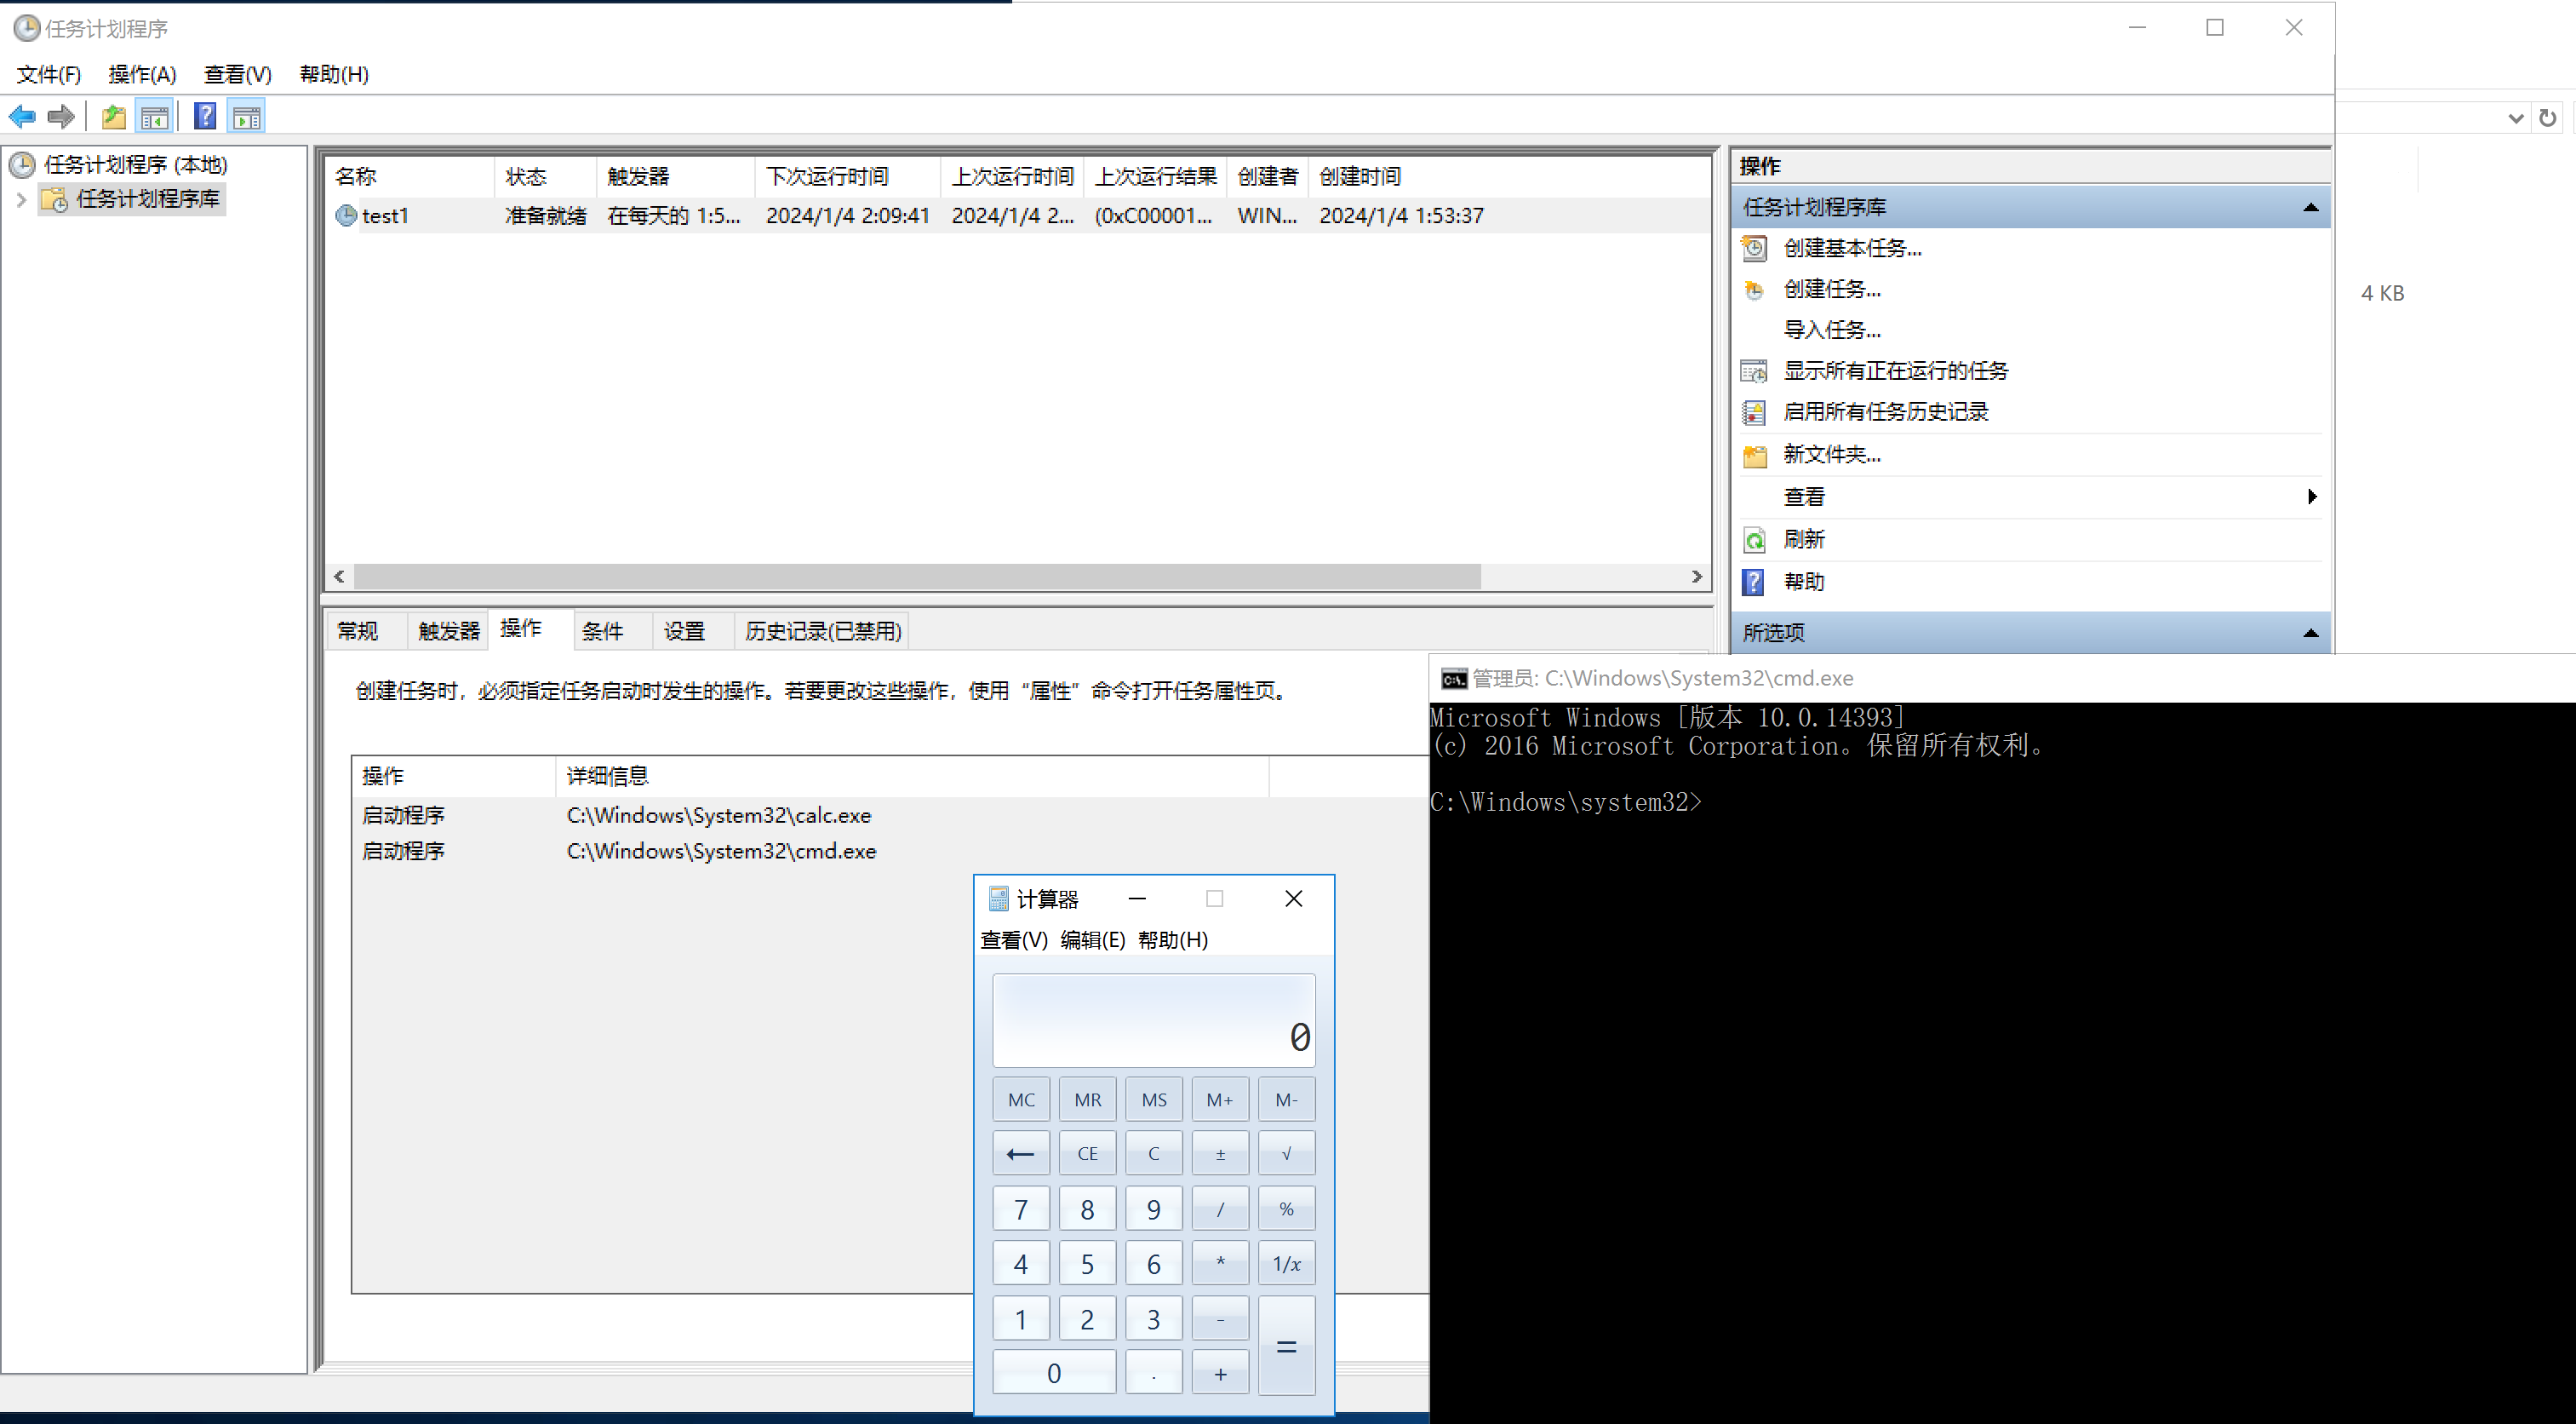Viewport: 2576px width, 1424px height.
Task: Click the new folder icon
Action: click(1754, 456)
